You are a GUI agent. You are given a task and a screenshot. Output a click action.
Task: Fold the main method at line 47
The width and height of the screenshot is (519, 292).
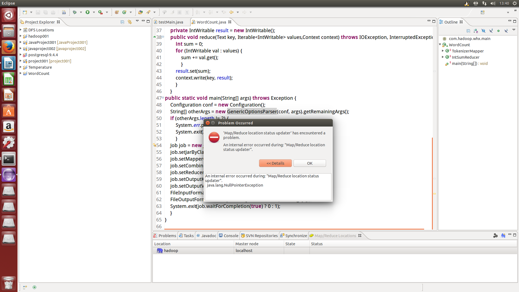pyautogui.click(x=163, y=98)
